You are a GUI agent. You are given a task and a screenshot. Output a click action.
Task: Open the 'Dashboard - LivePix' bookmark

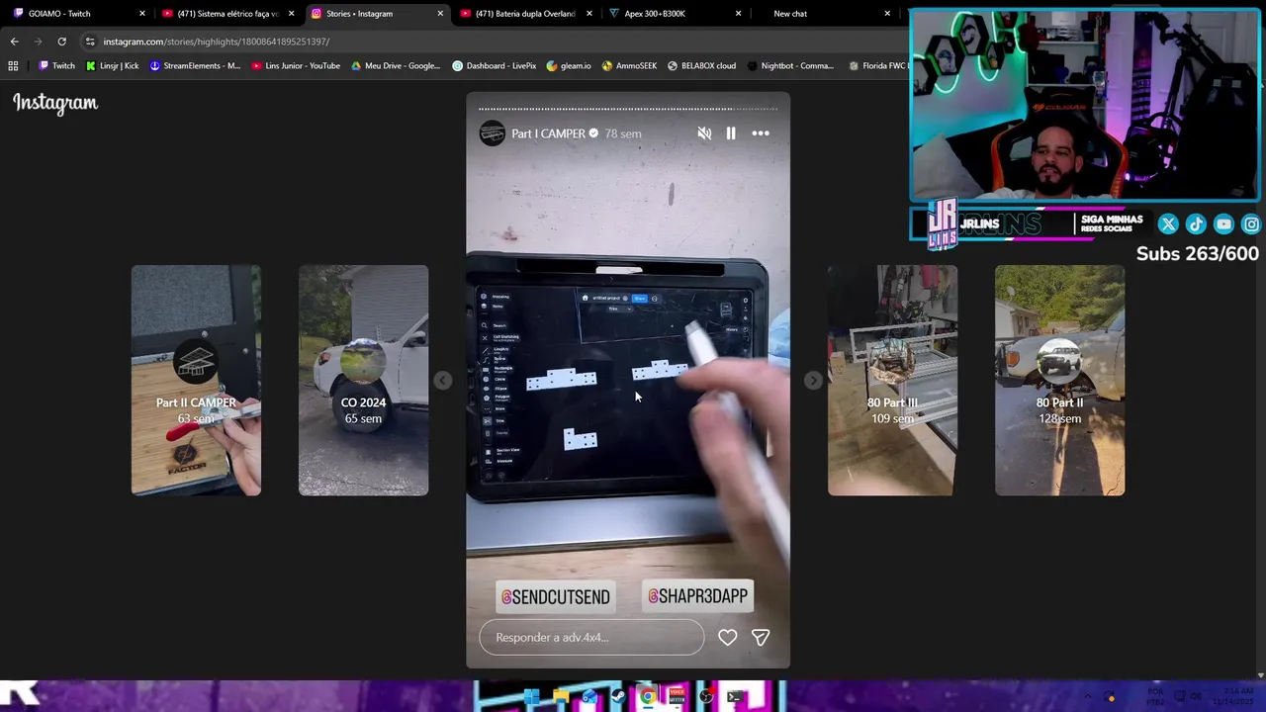pyautogui.click(x=494, y=66)
